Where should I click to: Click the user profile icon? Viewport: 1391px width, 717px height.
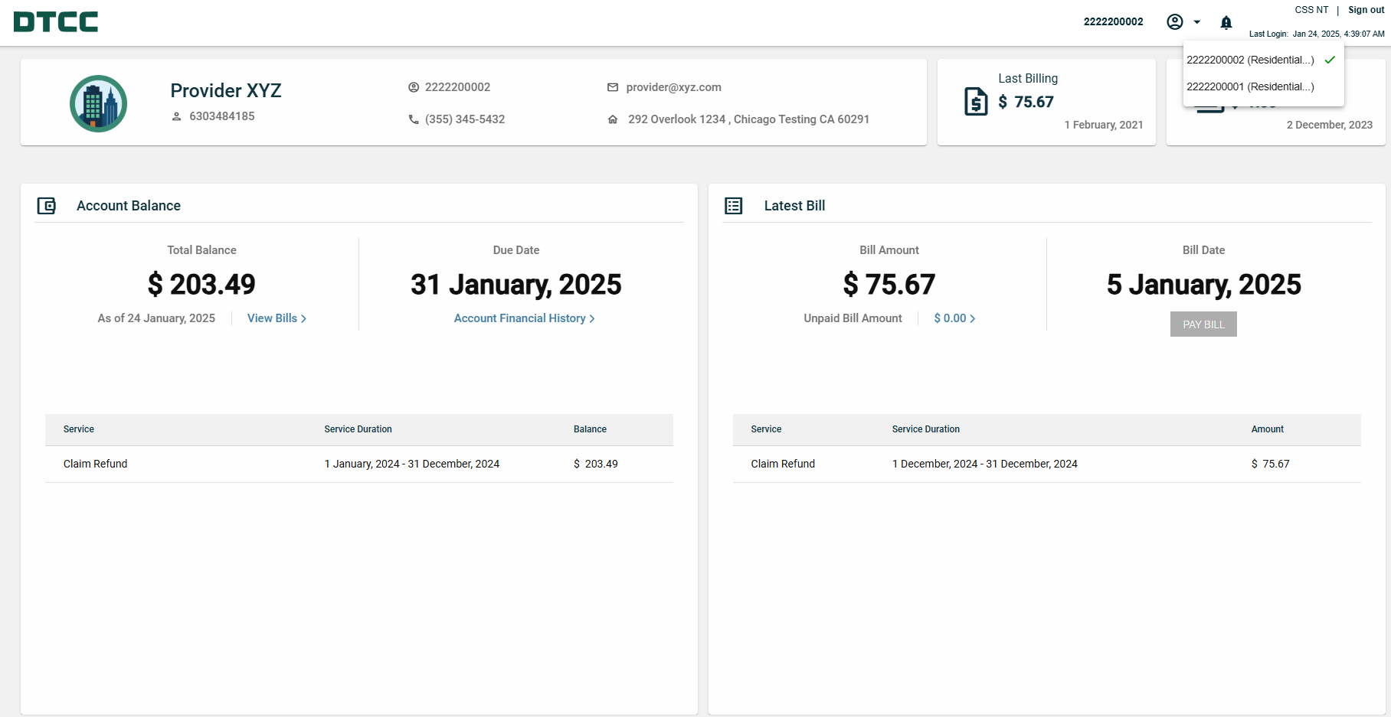point(1173,22)
